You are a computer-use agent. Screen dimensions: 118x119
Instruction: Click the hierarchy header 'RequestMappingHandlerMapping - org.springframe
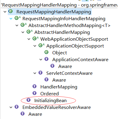[x=59, y=5]
